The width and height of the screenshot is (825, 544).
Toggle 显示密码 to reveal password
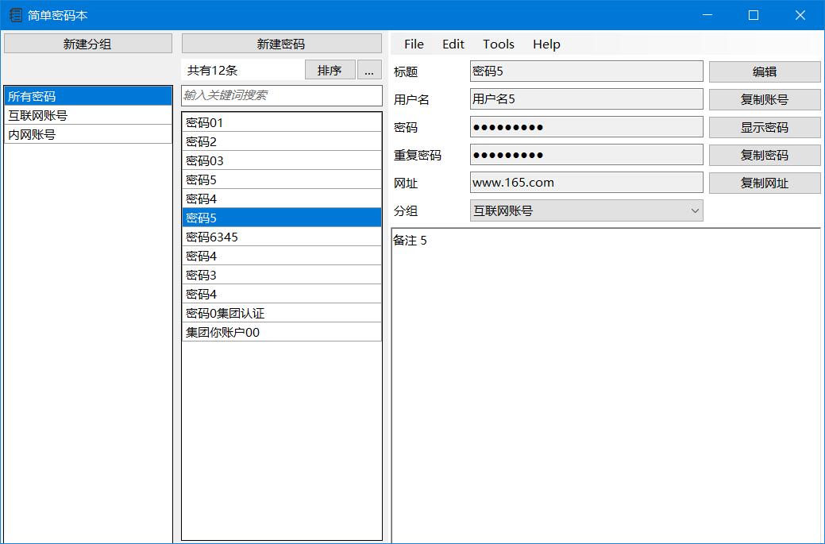[x=764, y=127]
